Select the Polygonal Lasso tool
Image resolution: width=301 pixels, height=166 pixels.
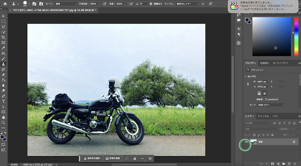click(3, 27)
